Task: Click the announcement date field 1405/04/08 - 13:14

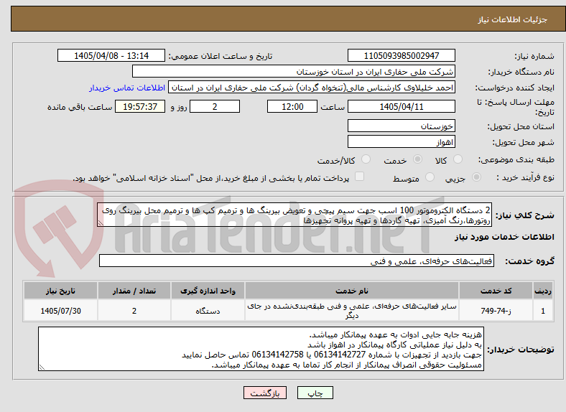Action: (111, 55)
